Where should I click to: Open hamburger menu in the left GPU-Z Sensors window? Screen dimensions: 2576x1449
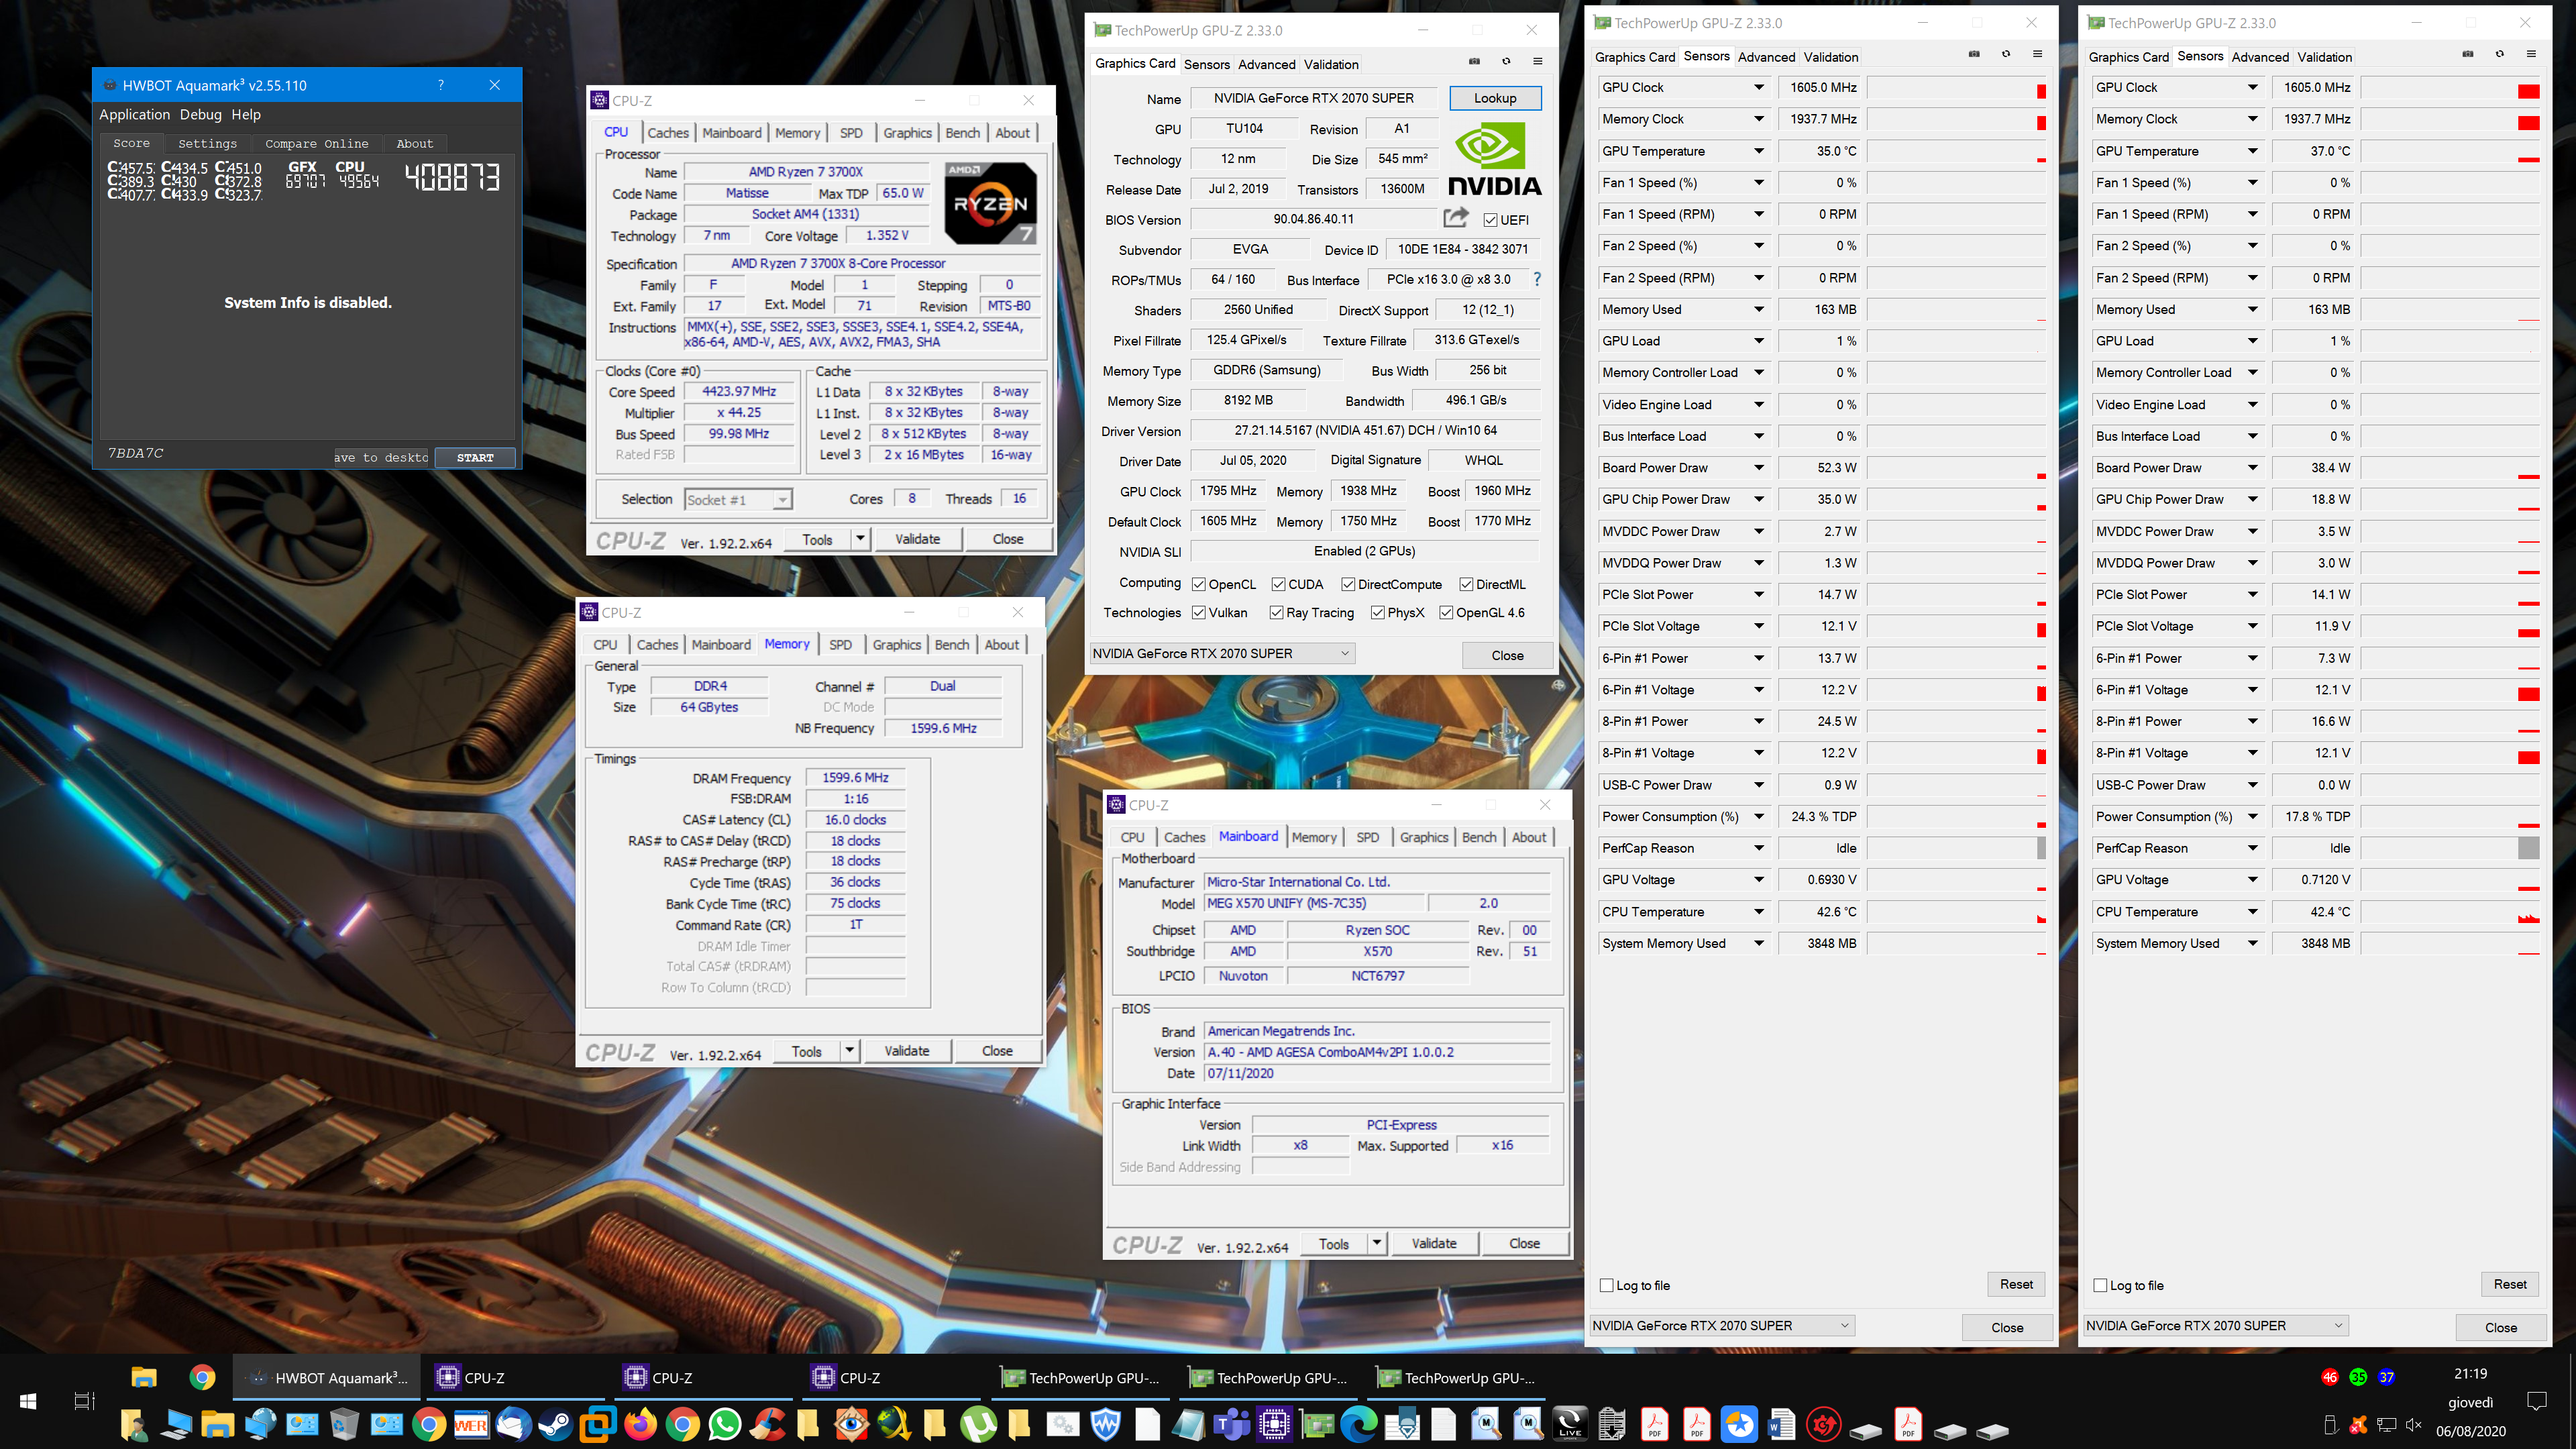pos(2038,54)
